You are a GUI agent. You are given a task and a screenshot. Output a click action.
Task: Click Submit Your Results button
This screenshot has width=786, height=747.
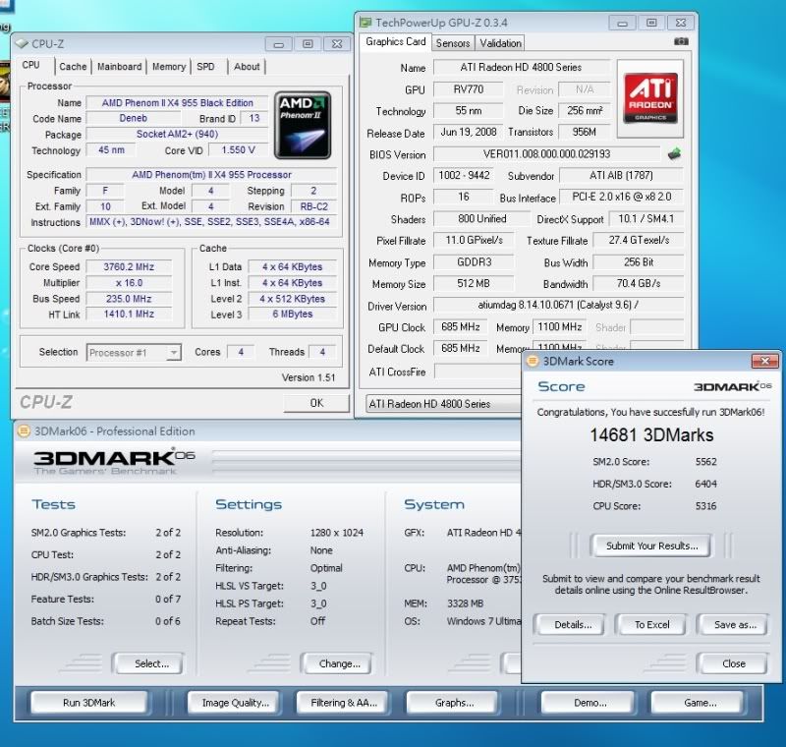click(651, 546)
